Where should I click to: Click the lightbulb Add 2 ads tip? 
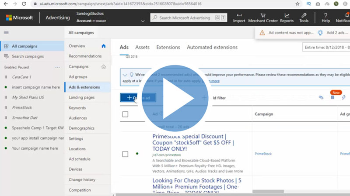click(x=334, y=33)
